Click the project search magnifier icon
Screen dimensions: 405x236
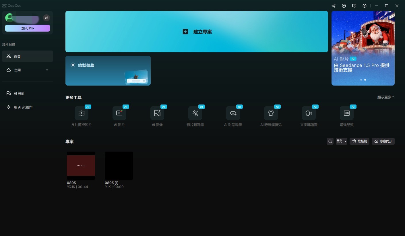[x=330, y=141]
